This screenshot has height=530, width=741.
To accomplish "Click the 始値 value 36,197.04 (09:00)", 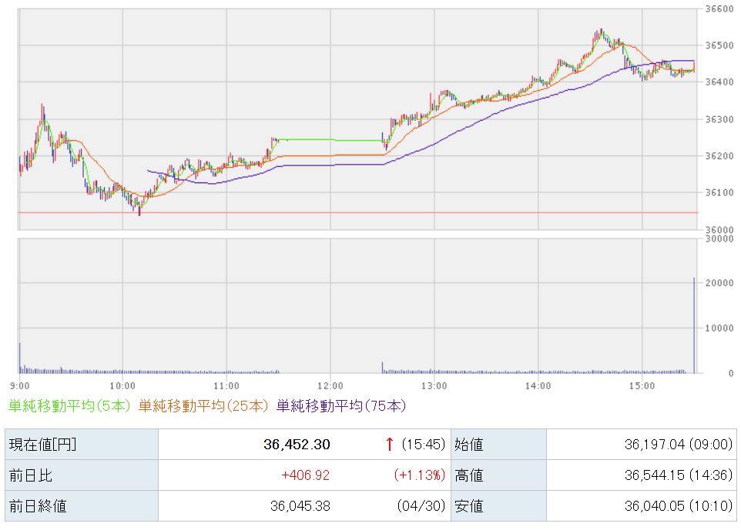I will [678, 444].
